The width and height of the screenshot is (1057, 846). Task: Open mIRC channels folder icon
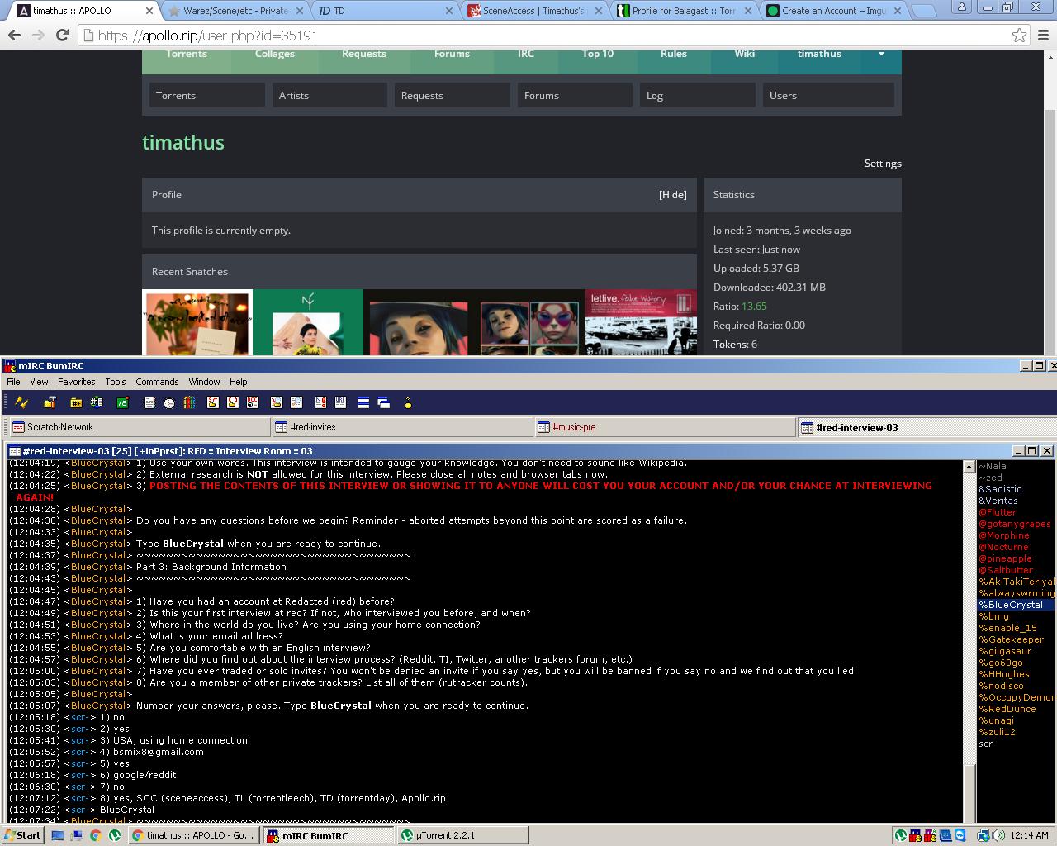click(x=76, y=402)
